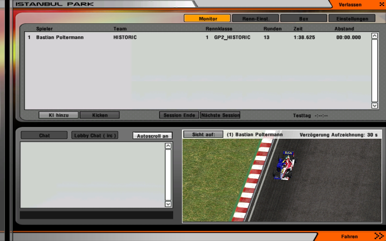This screenshot has width=386, height=241.
Task: Click the chat box scroll-down arrow
Action: tap(168, 204)
